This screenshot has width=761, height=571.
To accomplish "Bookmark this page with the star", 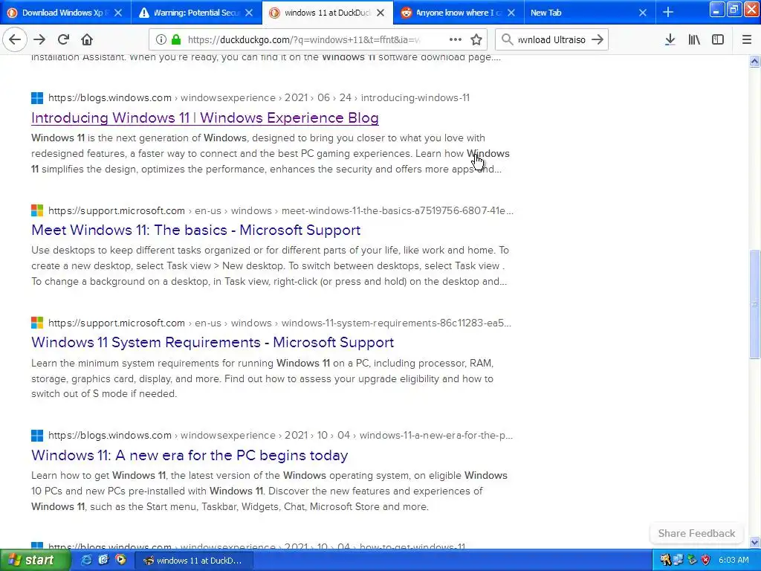I will pyautogui.click(x=476, y=40).
